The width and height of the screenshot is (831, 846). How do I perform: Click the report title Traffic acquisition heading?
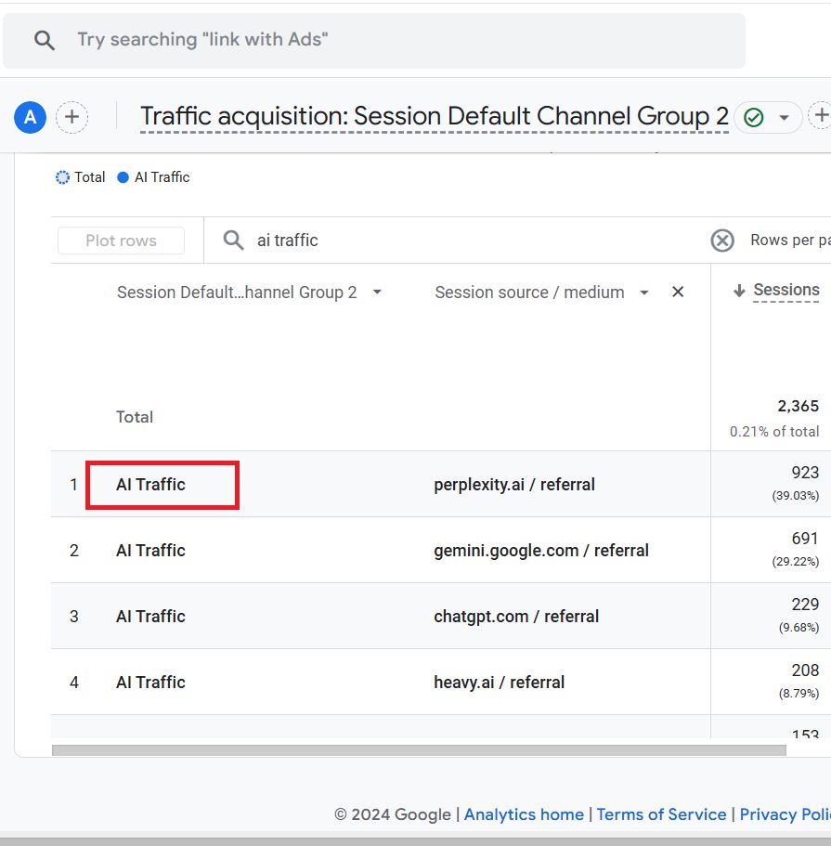coord(435,116)
